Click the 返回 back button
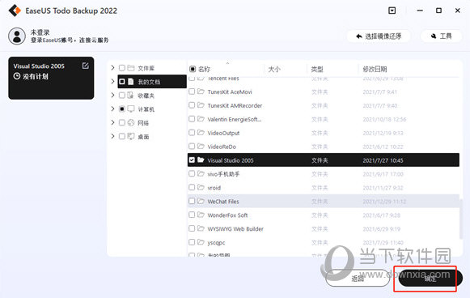This screenshot has width=470, height=298. point(358,279)
